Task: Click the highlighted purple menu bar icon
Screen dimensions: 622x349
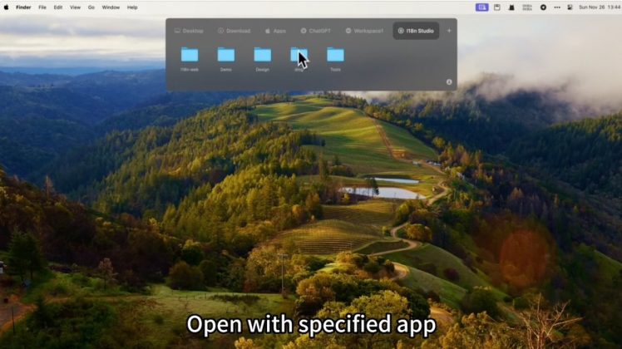Action: (x=482, y=7)
